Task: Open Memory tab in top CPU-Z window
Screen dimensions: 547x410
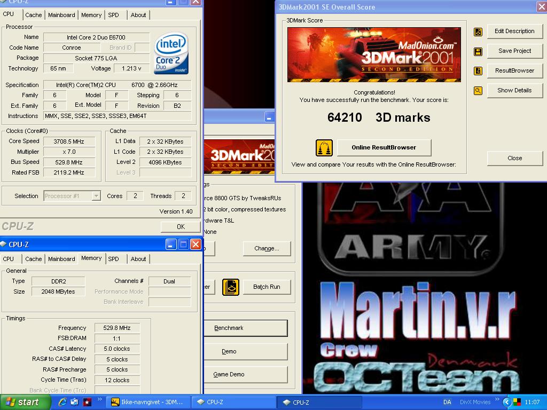Action: pos(91,15)
